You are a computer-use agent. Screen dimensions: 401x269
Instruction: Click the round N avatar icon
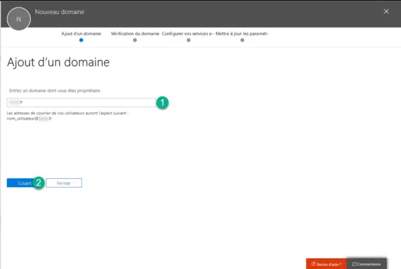coord(19,19)
